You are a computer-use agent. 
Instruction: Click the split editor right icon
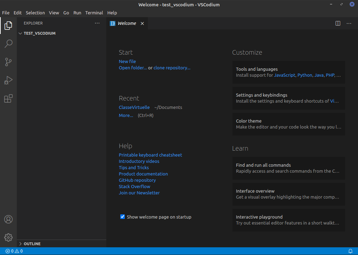point(338,23)
